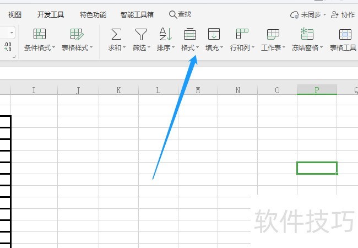Click the Filter (筛选) funnel icon
The image size is (358, 248).
point(141,34)
